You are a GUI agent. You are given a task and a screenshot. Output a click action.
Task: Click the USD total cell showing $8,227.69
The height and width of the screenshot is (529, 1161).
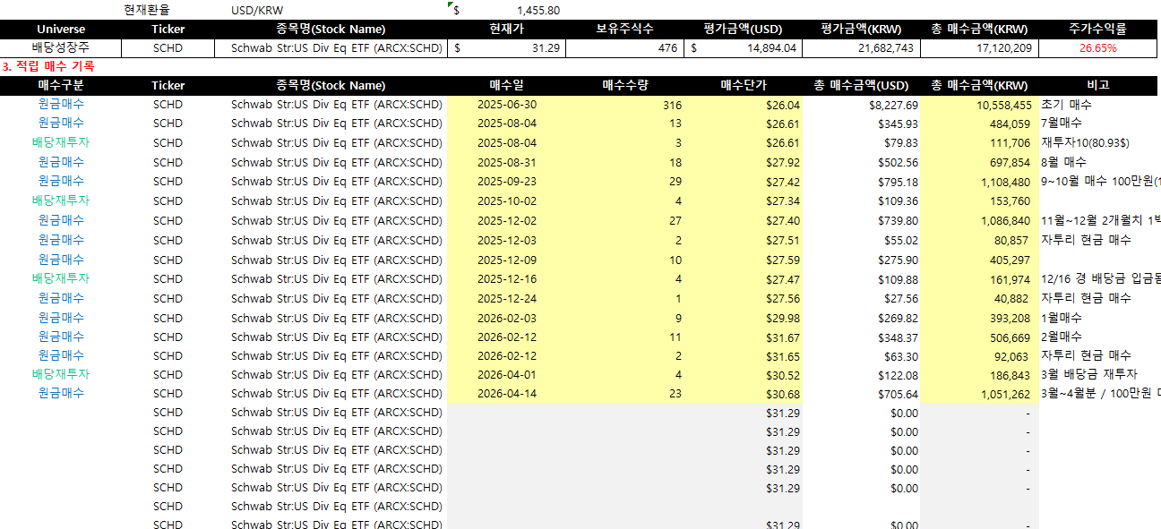pyautogui.click(x=861, y=105)
